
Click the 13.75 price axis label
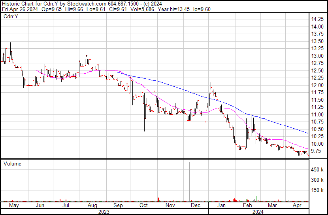point(317,34)
